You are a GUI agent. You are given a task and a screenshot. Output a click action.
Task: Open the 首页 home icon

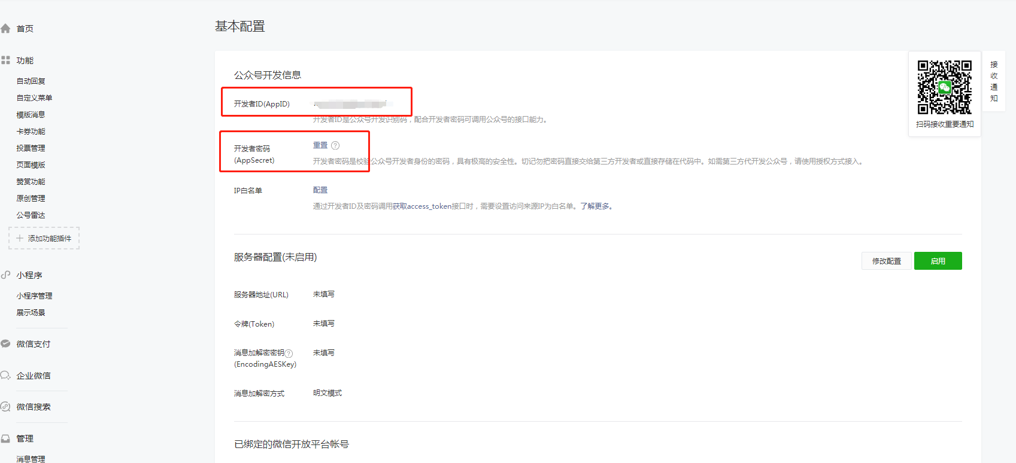[5, 28]
